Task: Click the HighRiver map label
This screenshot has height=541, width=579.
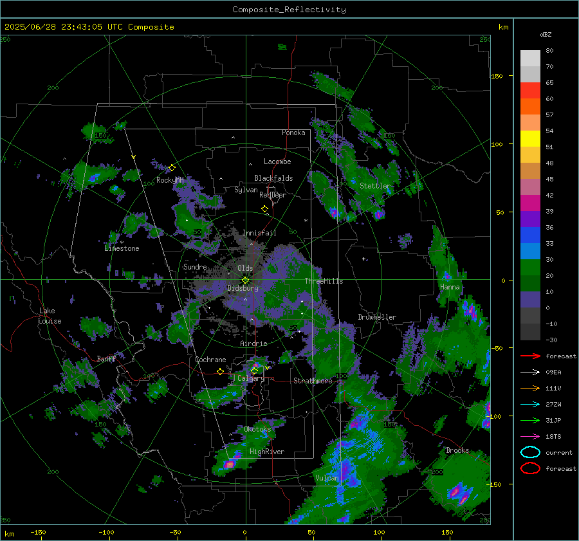Action: [267, 452]
